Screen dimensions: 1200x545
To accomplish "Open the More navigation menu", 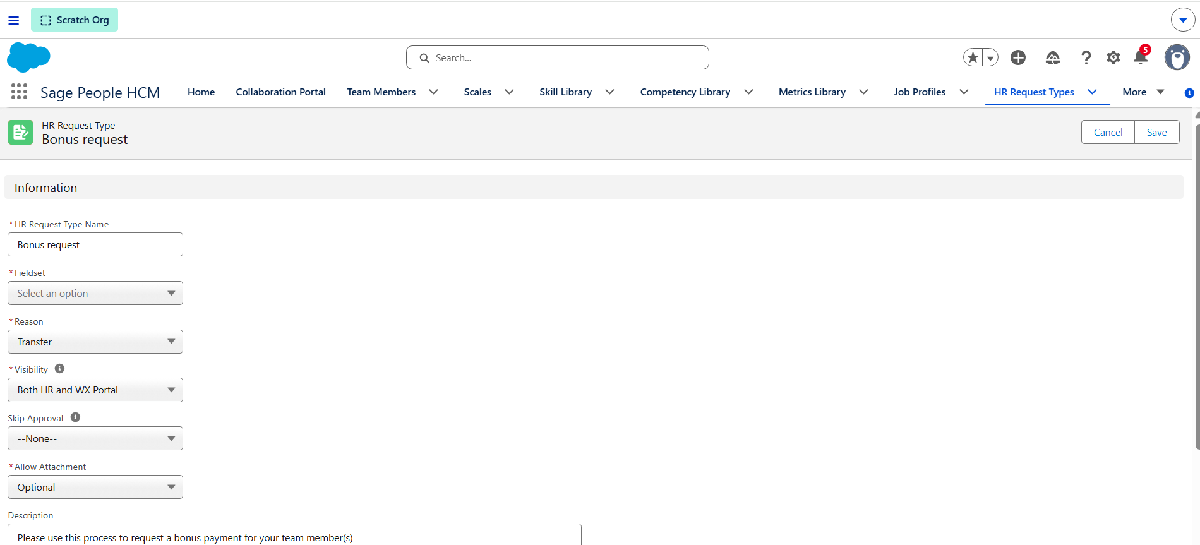I will (1144, 92).
